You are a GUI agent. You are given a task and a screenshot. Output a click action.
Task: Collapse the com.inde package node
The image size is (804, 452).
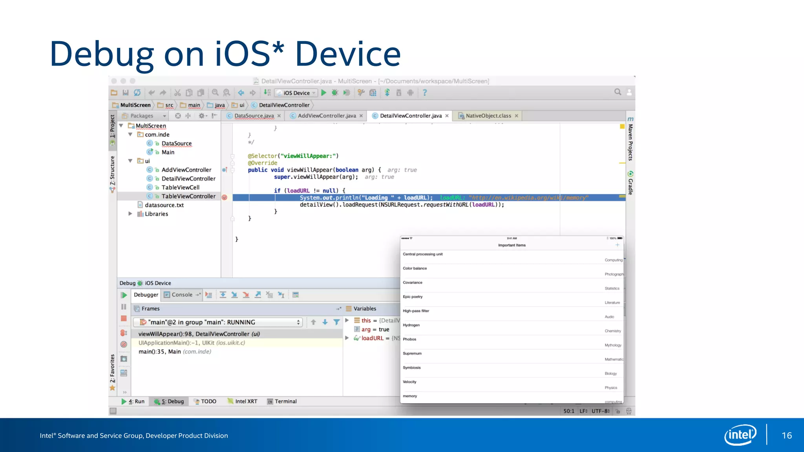[130, 135]
